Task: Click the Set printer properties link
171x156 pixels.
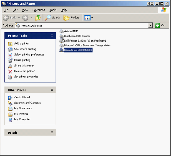Action: 26,77
